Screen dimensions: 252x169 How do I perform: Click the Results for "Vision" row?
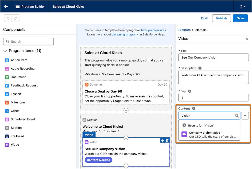209,125
